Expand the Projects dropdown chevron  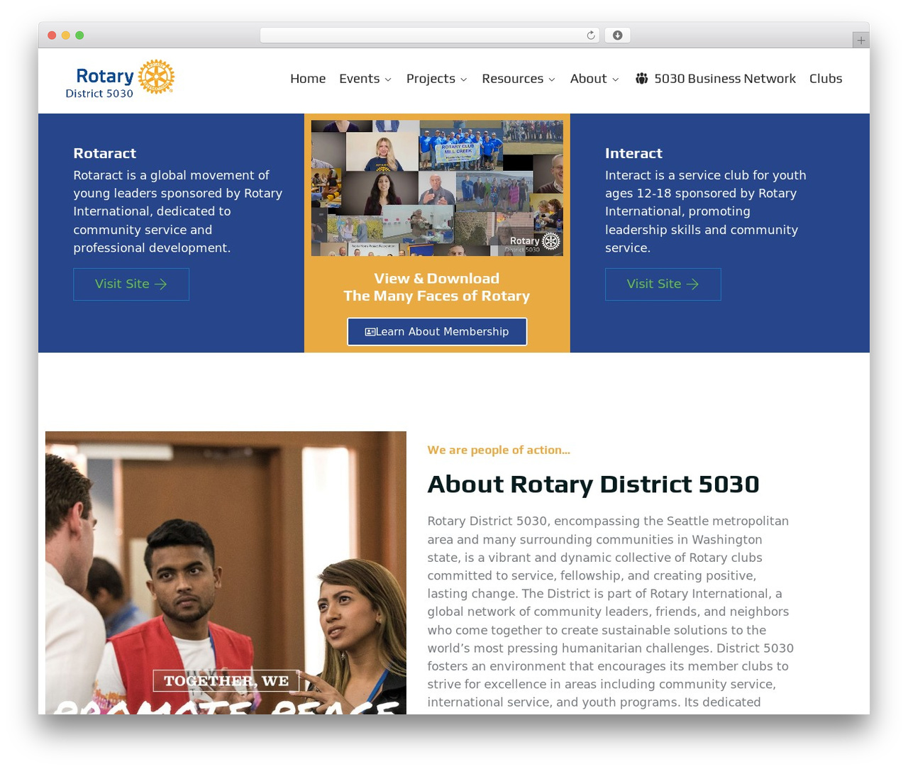(464, 79)
